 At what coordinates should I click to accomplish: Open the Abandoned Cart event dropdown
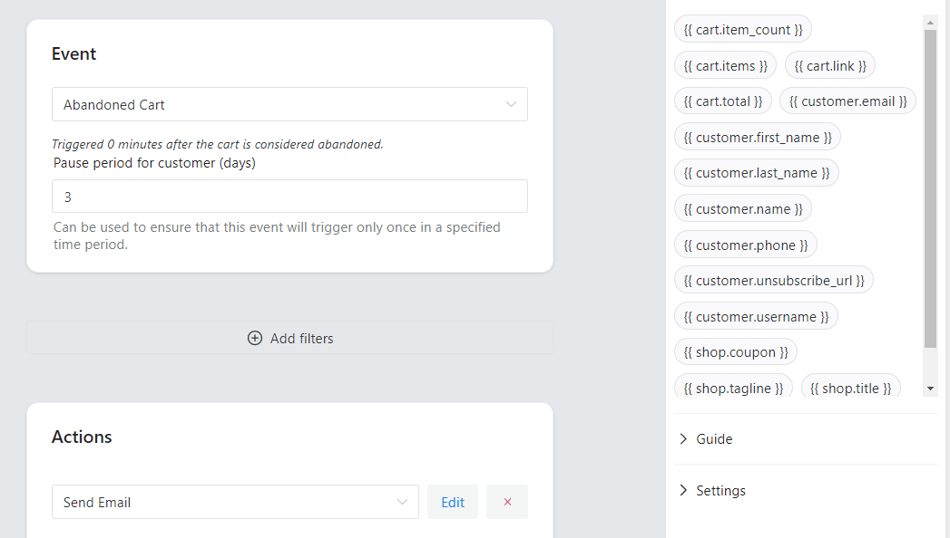coord(289,104)
